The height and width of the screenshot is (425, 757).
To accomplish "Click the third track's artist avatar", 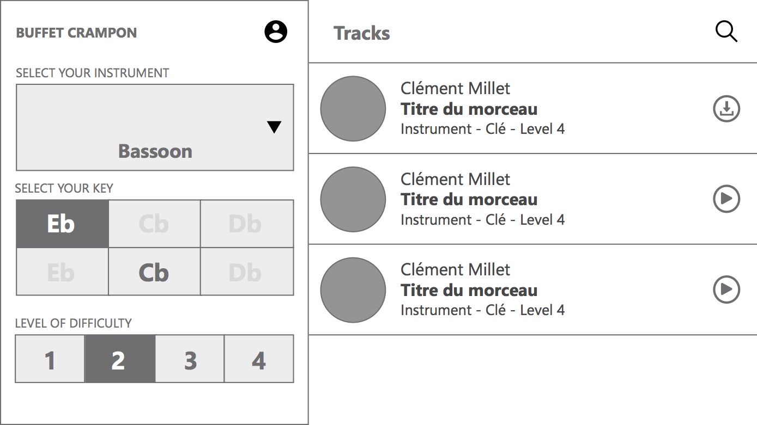I will tap(353, 290).
